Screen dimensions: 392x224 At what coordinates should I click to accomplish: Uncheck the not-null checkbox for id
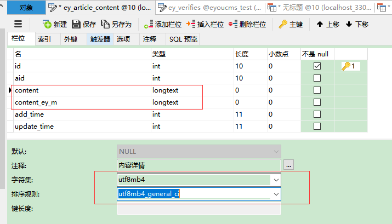point(317,66)
